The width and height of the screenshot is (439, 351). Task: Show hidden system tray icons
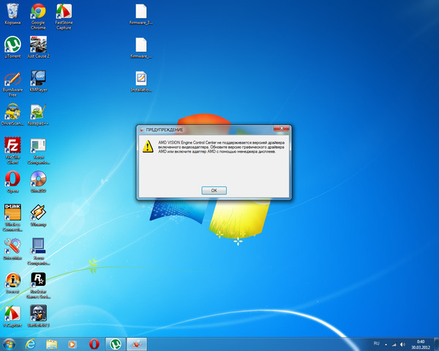[386, 344]
